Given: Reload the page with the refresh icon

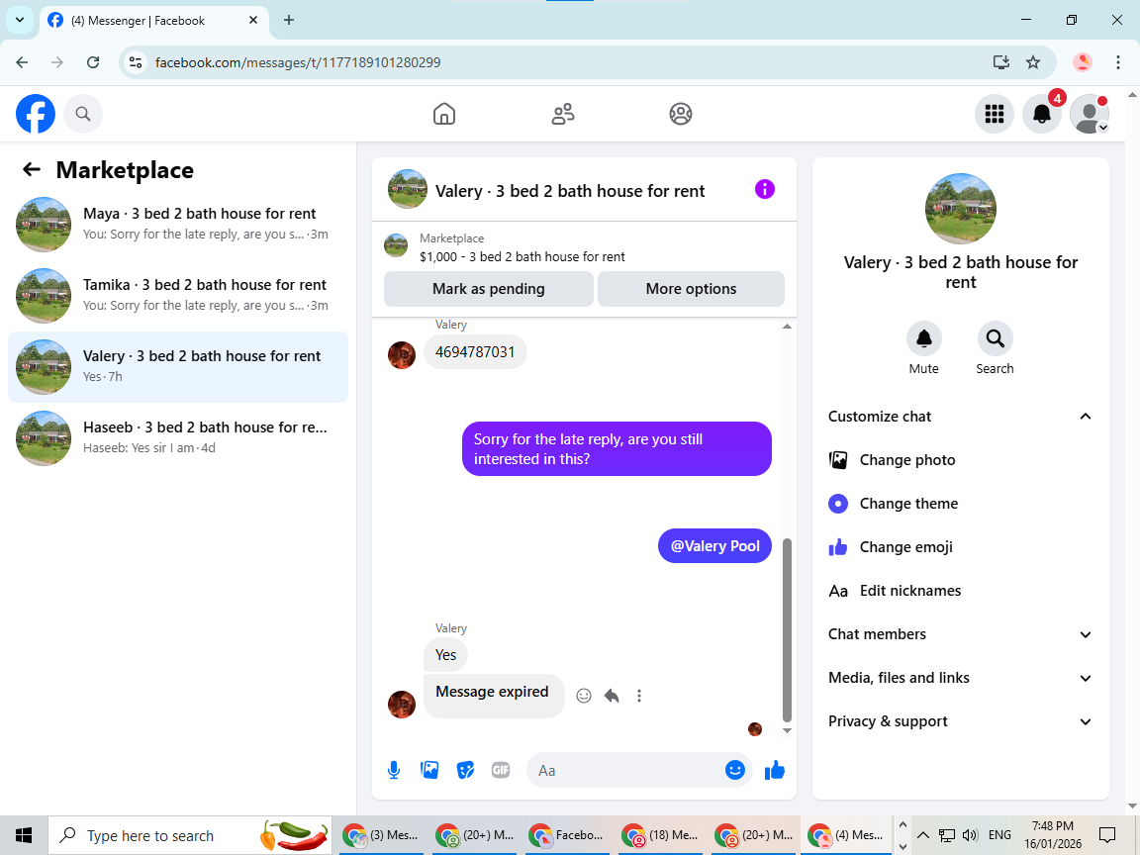Looking at the screenshot, I should pyautogui.click(x=93, y=62).
